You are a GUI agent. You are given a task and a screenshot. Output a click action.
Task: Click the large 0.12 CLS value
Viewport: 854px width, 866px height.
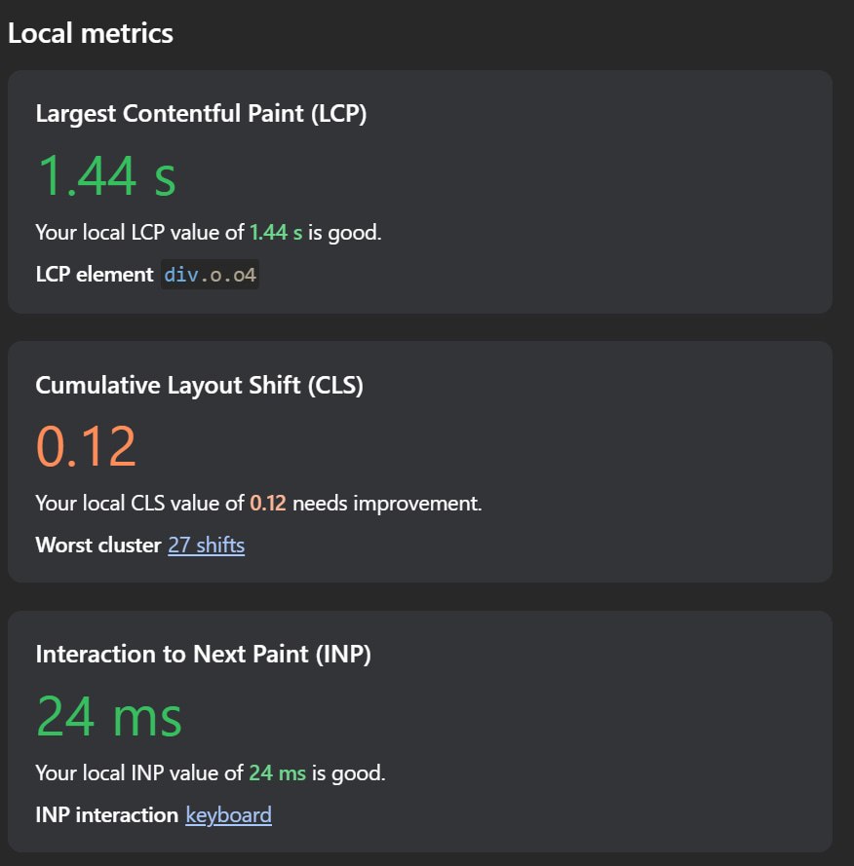(86, 446)
